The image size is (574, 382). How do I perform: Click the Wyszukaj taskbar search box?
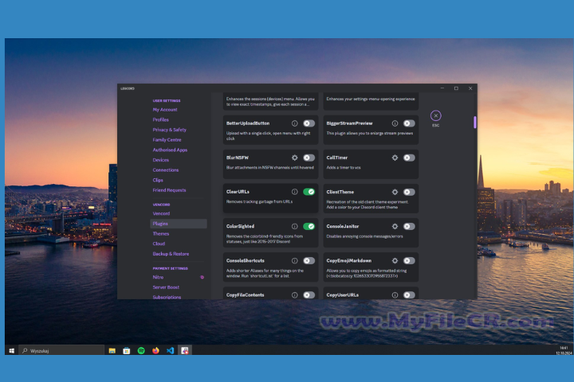(x=61, y=350)
